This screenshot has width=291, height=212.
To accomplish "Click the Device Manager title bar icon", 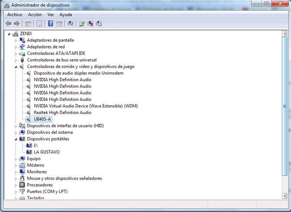I will tap(7, 5).
